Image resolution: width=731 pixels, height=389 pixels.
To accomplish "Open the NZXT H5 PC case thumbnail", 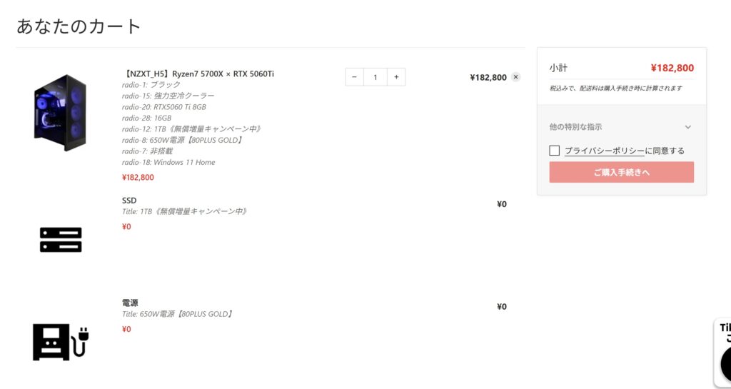I will 60,113.
